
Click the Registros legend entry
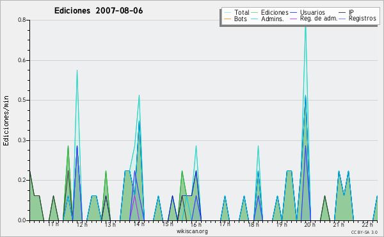[x=358, y=19]
